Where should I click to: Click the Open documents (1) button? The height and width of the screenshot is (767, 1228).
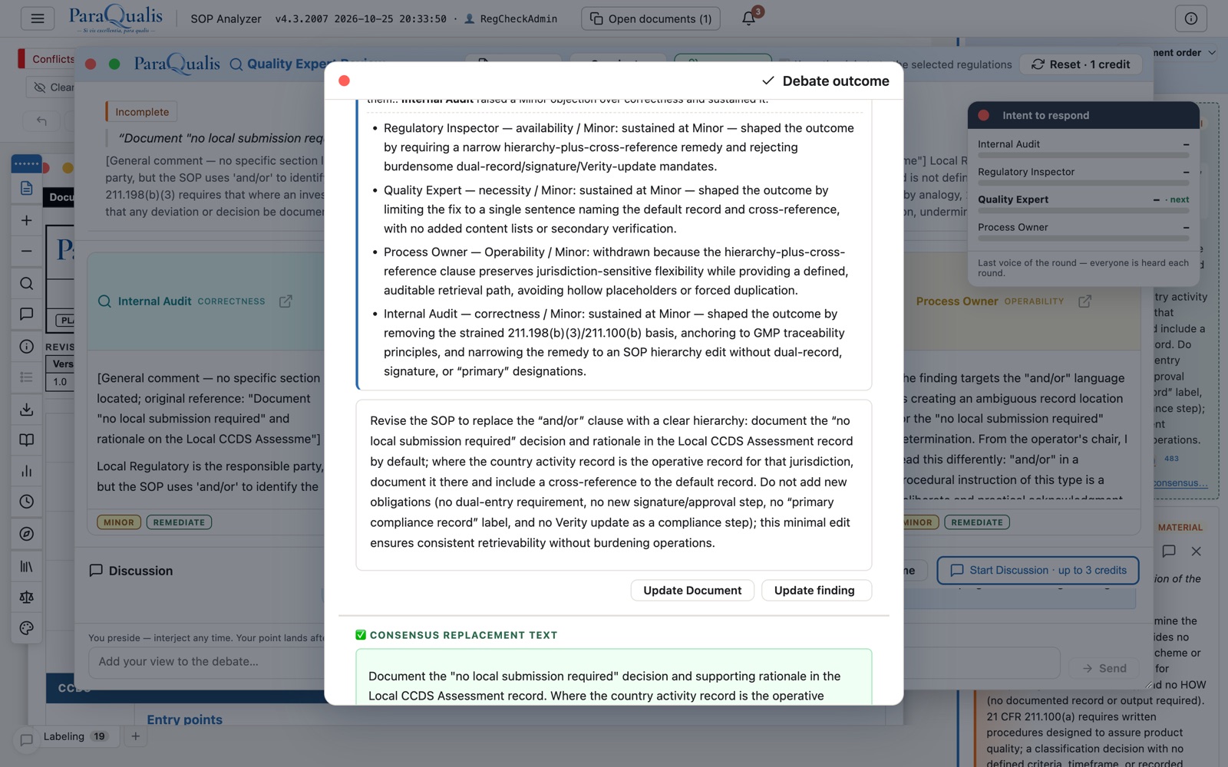pyautogui.click(x=650, y=18)
